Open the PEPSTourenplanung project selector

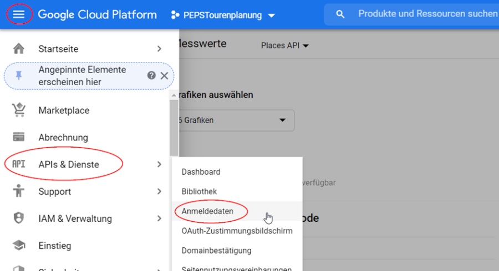223,15
